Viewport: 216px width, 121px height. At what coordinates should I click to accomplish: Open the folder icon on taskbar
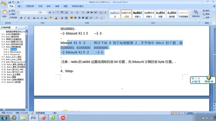pos(23,118)
